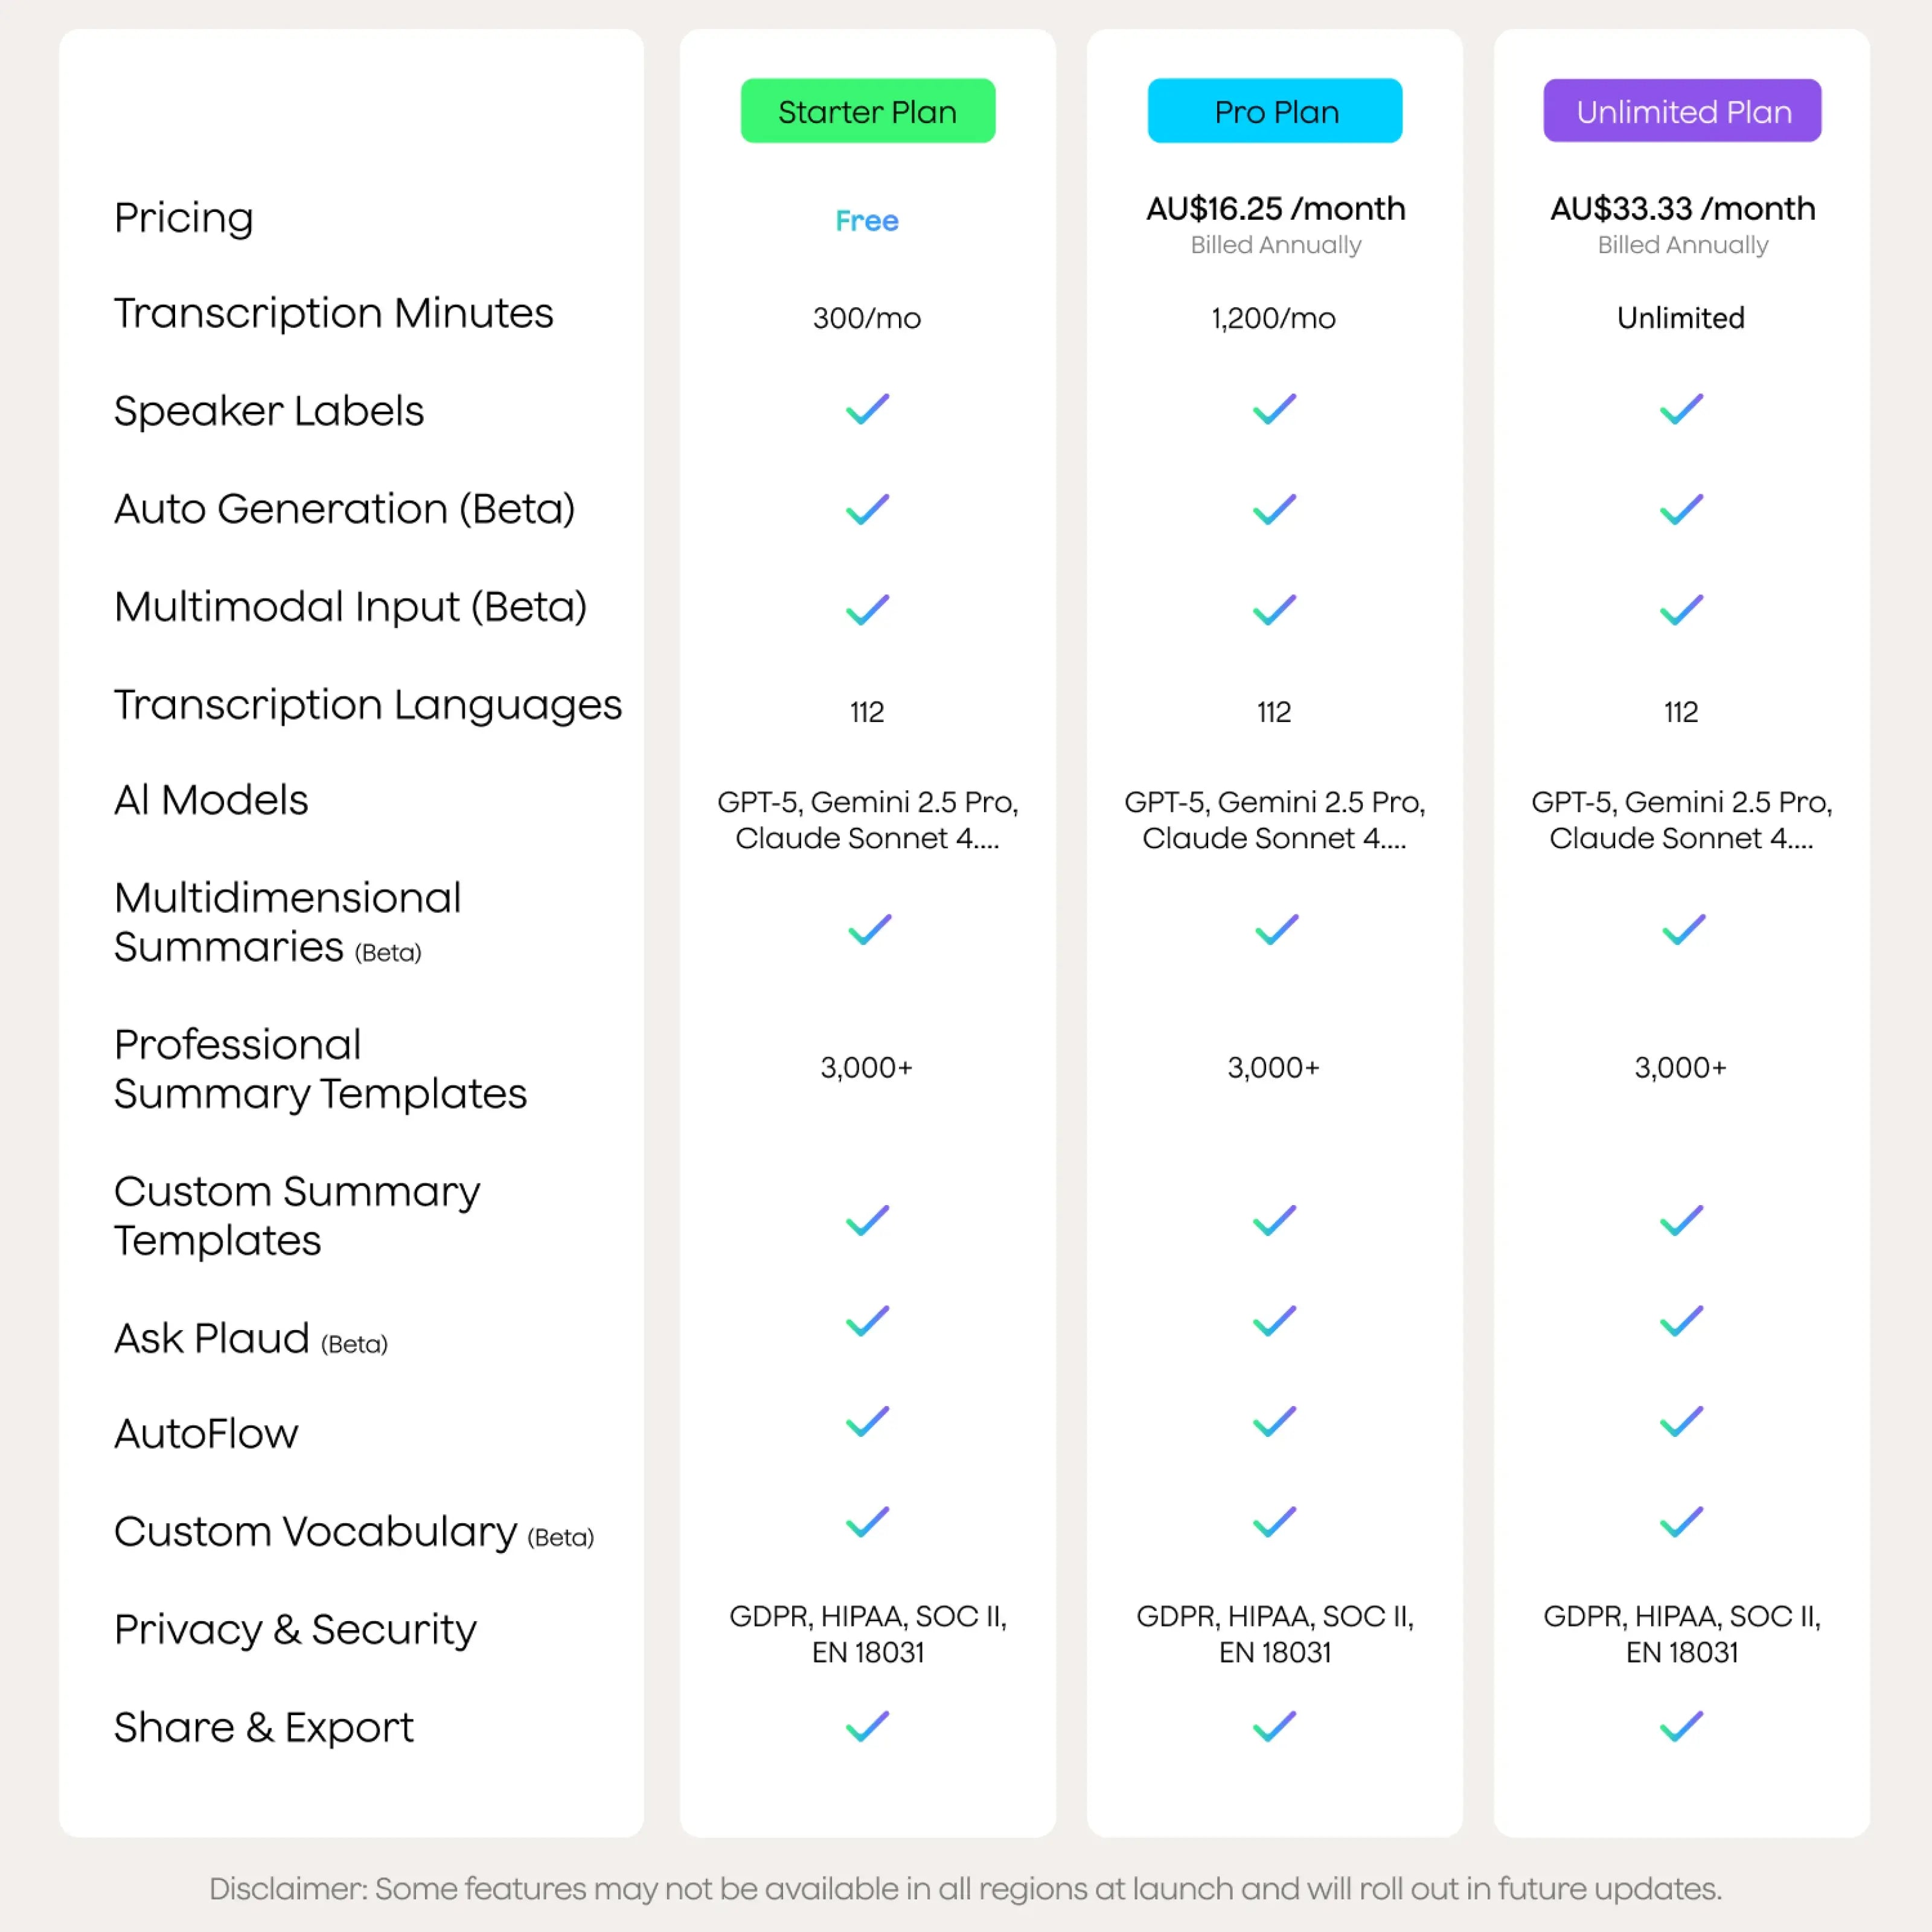The width and height of the screenshot is (1932, 1932).
Task: Click Custom Vocabulary checkmark under Pro Plan
Action: [1274, 1522]
